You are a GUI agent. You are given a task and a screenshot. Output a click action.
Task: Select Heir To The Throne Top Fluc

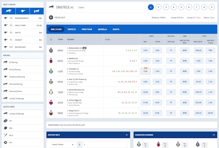point(171,82)
